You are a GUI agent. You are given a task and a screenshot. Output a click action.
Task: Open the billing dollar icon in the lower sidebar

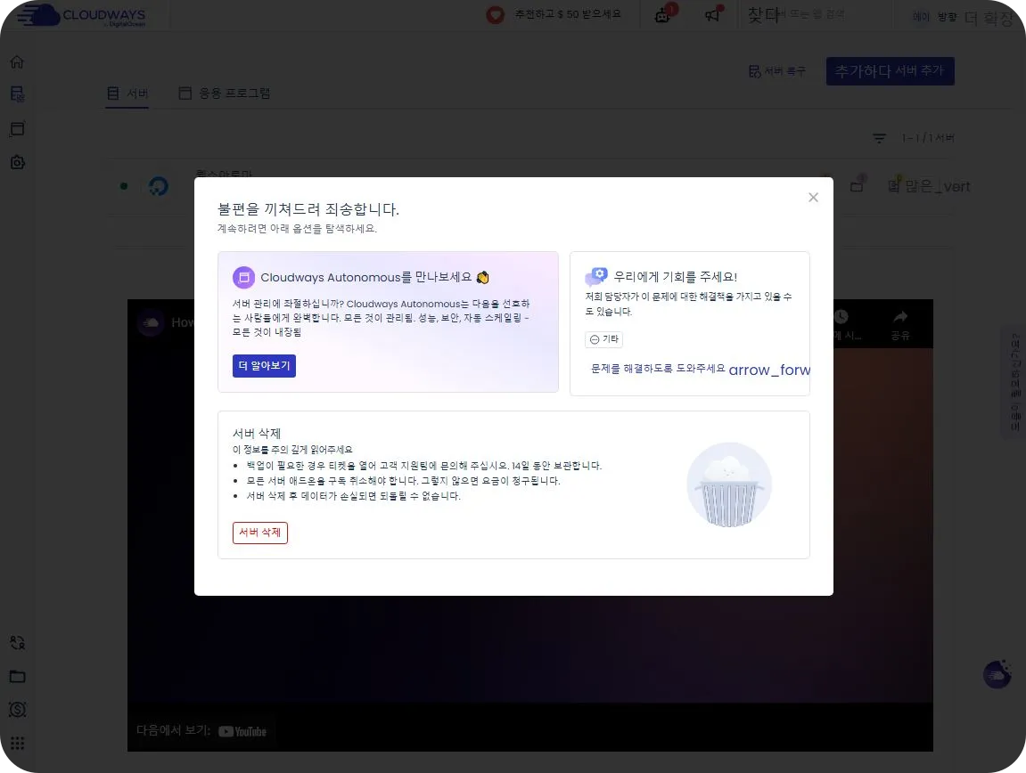point(16,709)
